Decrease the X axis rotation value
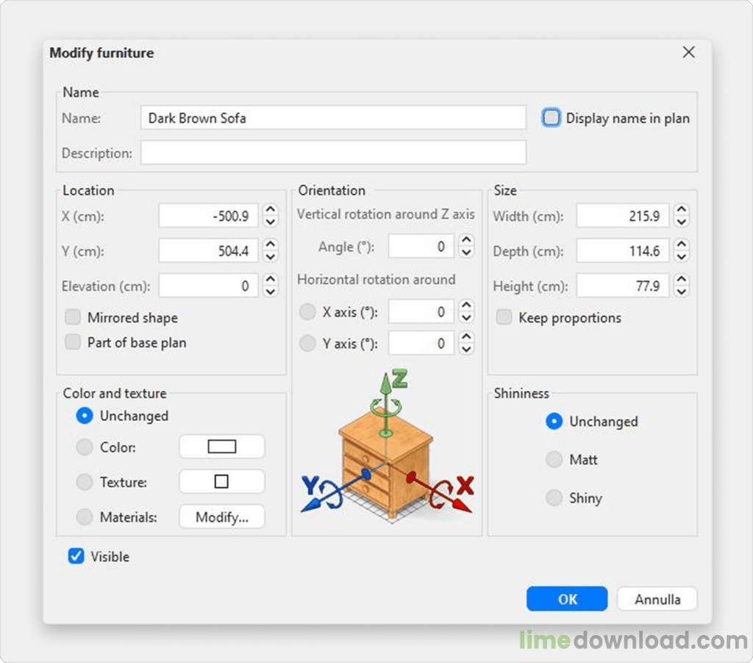 click(465, 317)
